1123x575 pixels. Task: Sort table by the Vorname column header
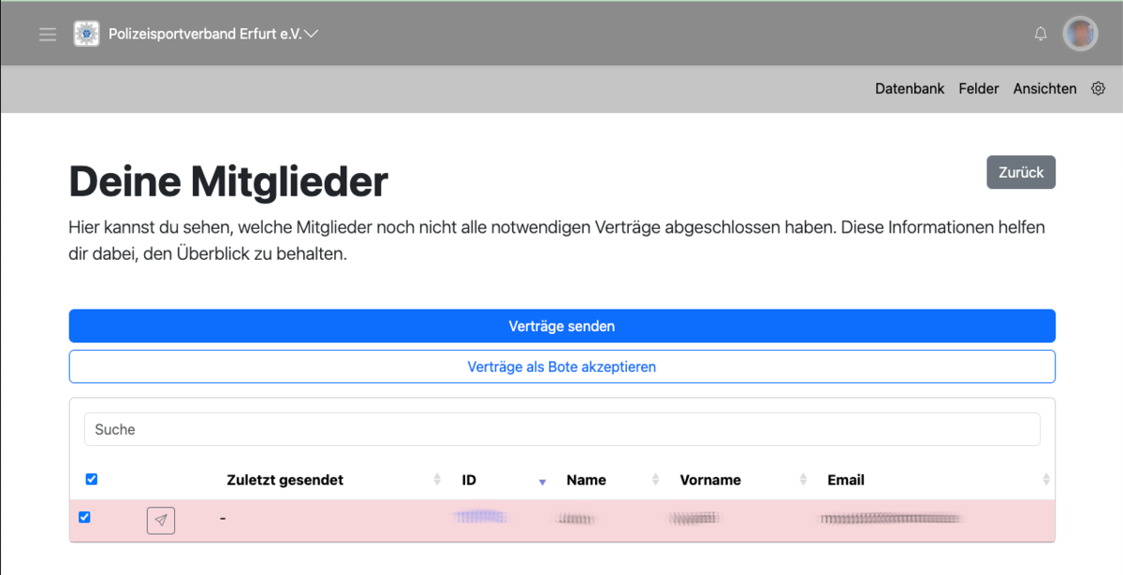tap(709, 480)
